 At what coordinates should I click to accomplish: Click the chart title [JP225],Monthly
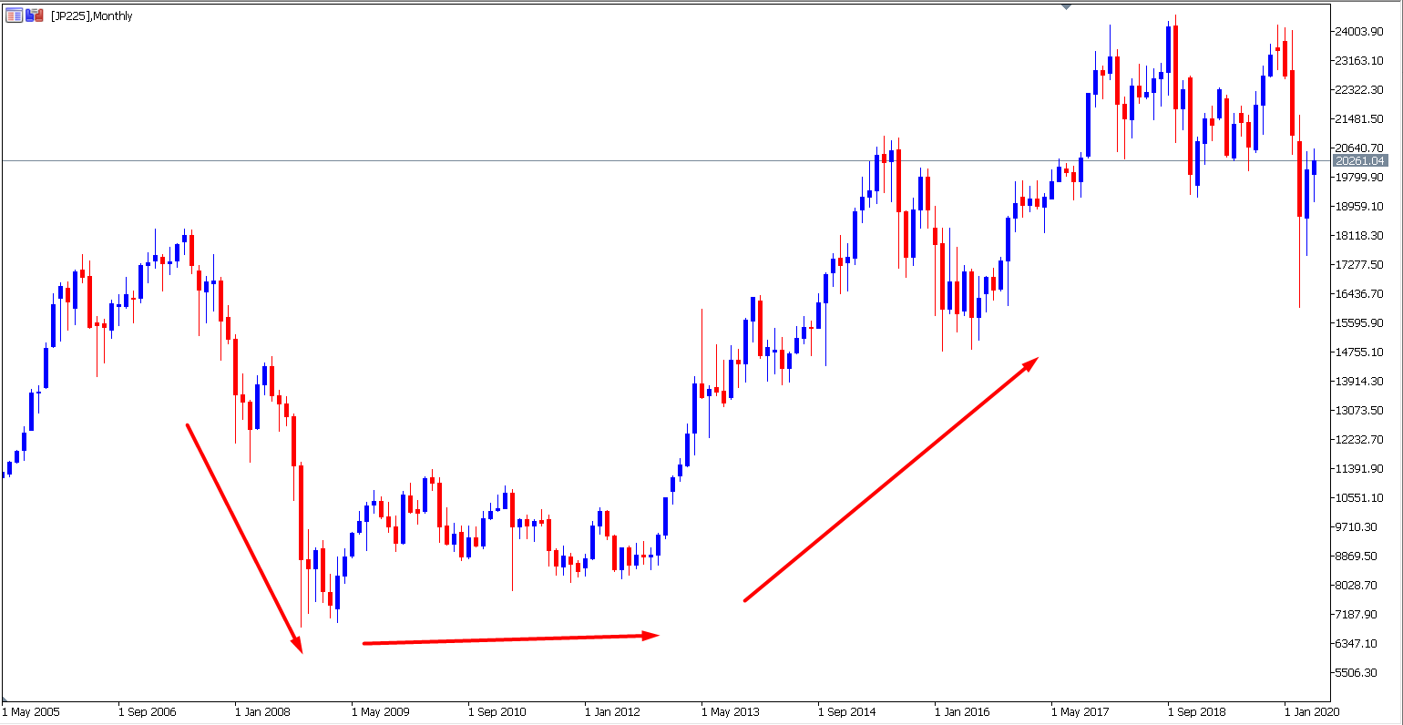[x=92, y=16]
